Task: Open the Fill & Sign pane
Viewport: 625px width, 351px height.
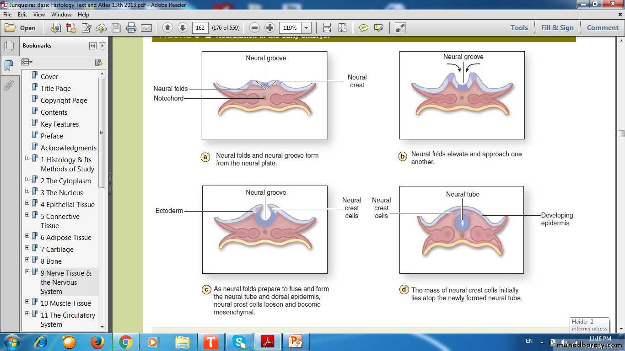Action: pos(557,28)
